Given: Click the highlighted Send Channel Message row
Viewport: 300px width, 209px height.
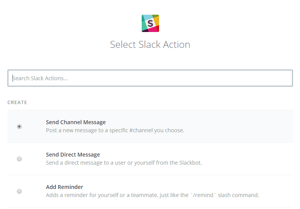Looking at the screenshot, I should click(x=150, y=126).
